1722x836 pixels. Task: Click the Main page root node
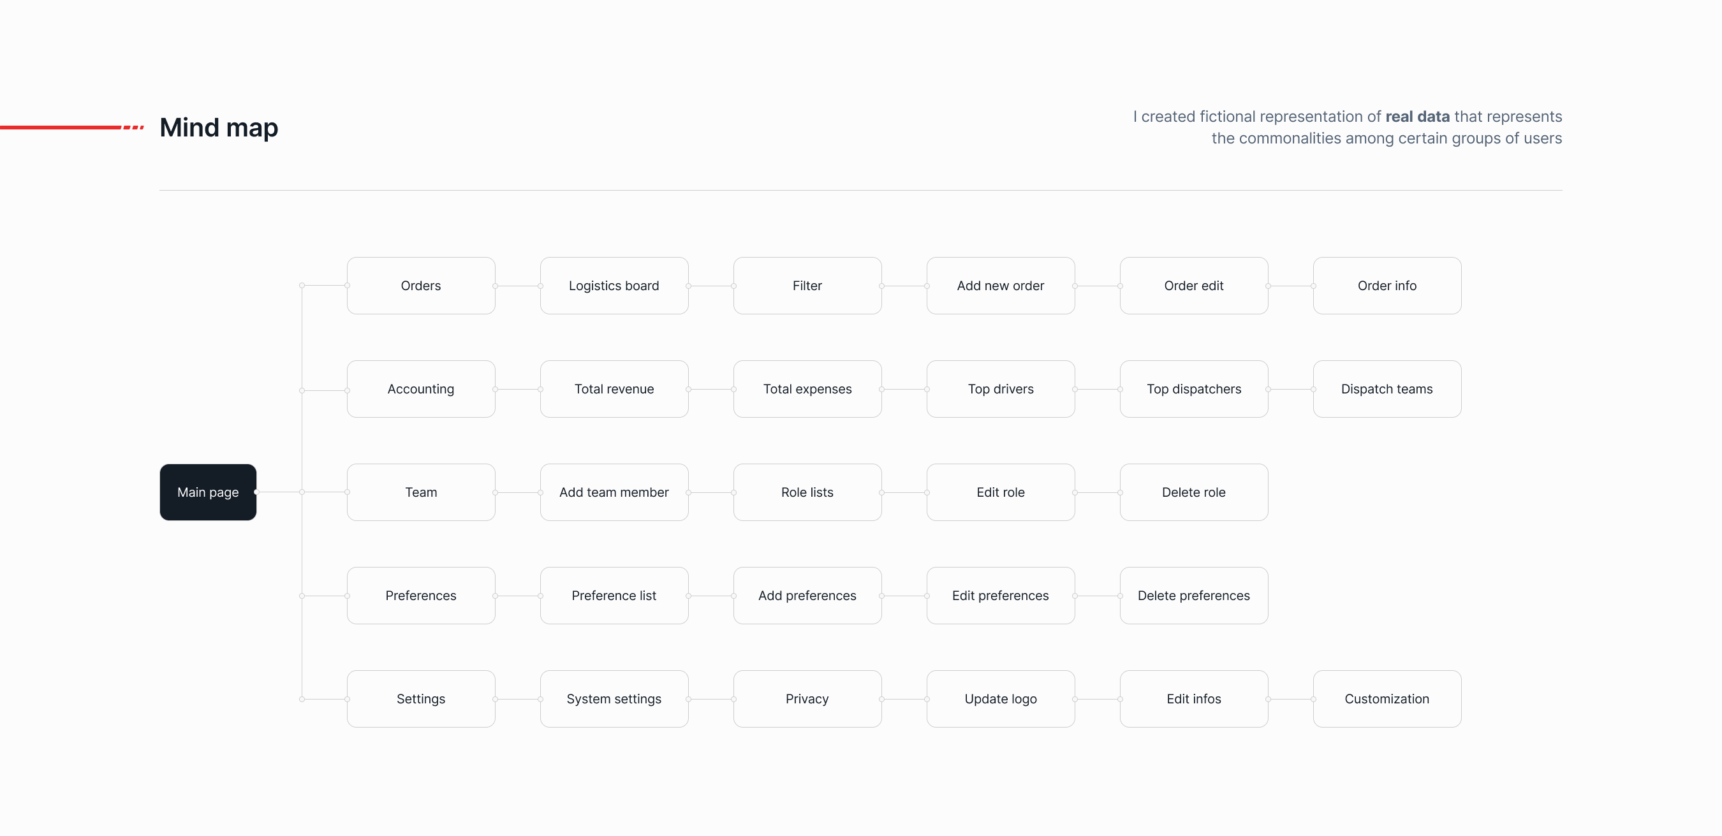tap(208, 492)
